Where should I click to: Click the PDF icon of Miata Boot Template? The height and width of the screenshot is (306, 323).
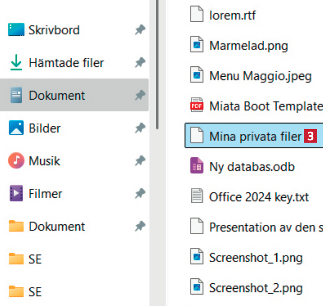coord(197,105)
